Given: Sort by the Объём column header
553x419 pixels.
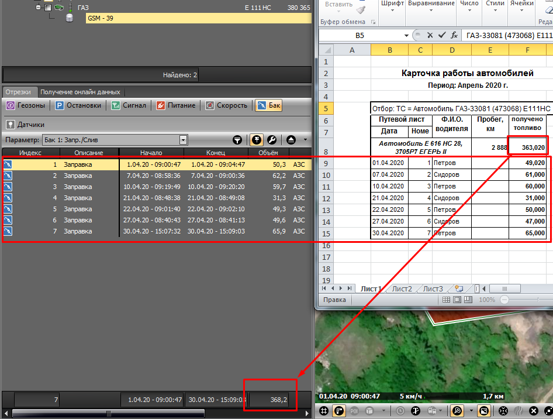Looking at the screenshot, I should (268, 153).
